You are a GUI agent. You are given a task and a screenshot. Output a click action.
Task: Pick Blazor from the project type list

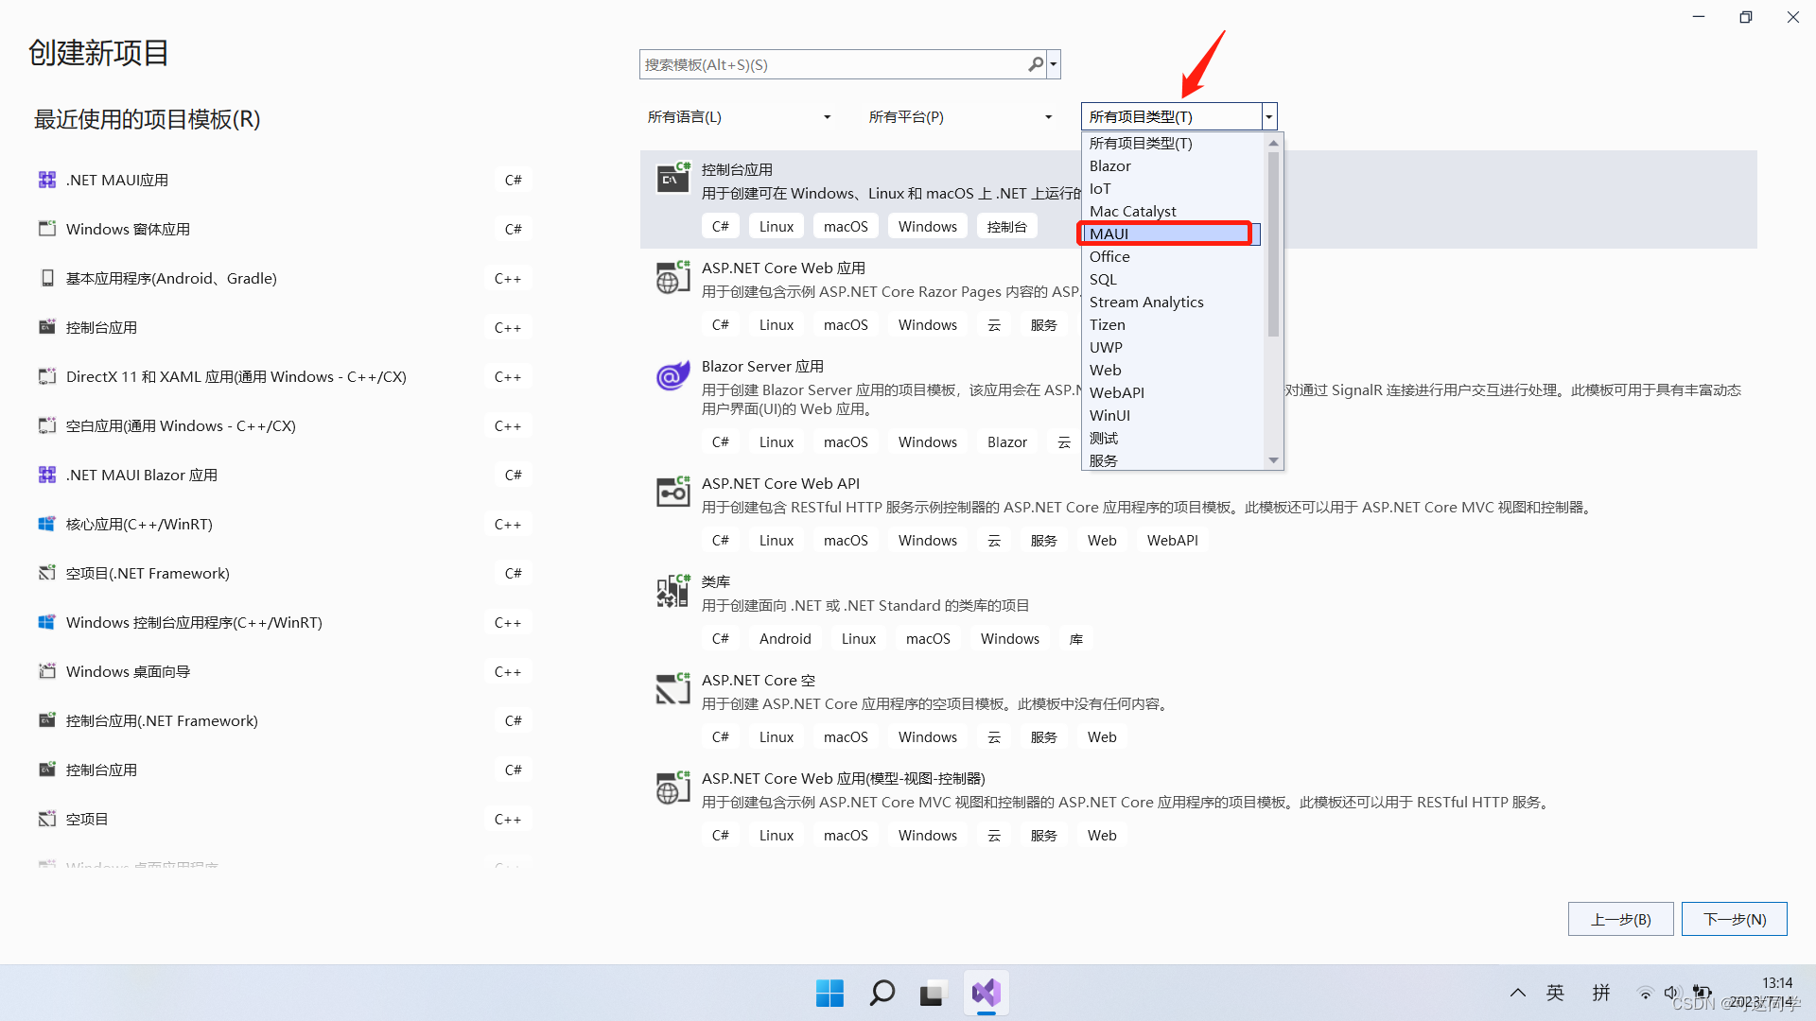pos(1109,165)
